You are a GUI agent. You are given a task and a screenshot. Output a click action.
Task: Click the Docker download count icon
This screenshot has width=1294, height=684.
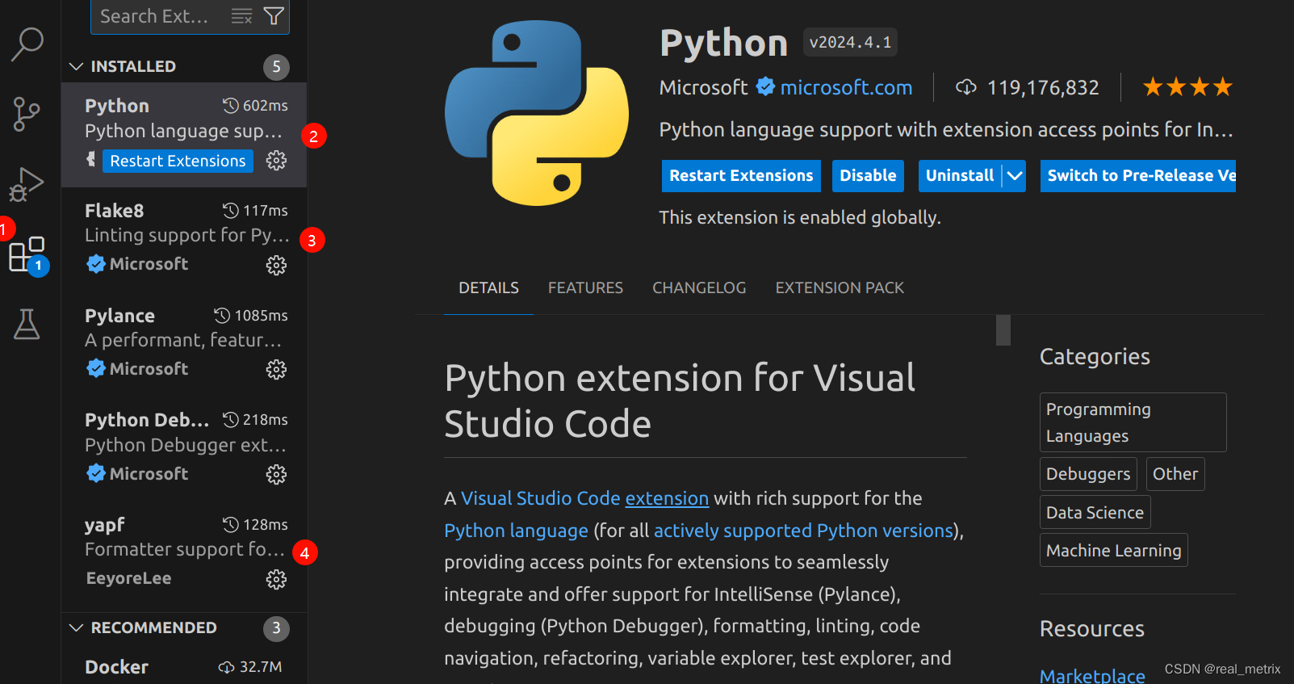tap(227, 667)
